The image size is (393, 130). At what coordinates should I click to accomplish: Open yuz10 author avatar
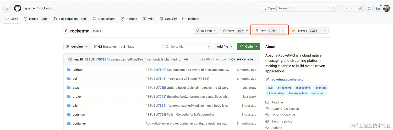70,59
